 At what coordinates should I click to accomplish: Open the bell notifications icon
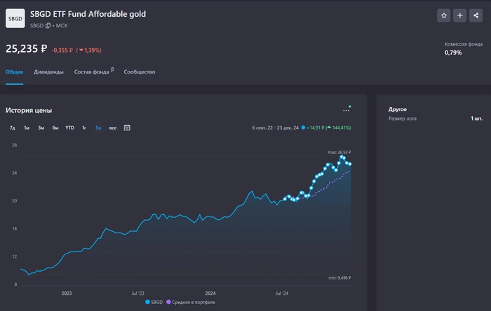point(477,15)
